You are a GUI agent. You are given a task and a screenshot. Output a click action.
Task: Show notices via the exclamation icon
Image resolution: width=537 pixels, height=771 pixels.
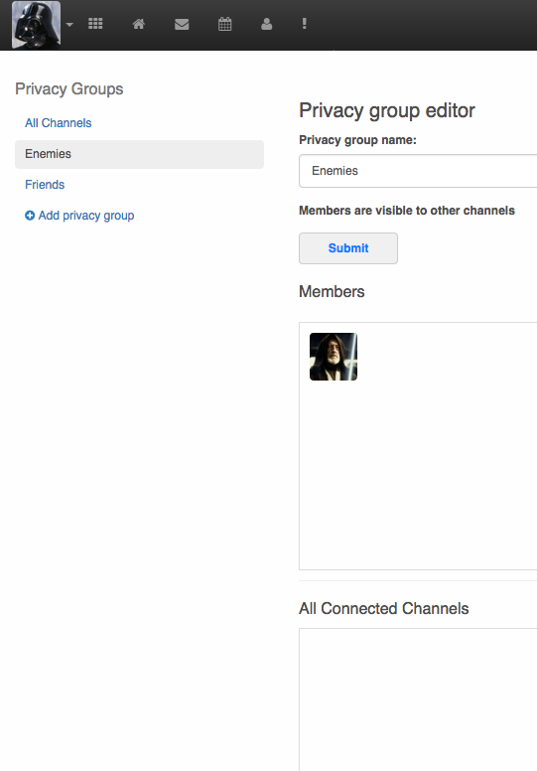304,24
